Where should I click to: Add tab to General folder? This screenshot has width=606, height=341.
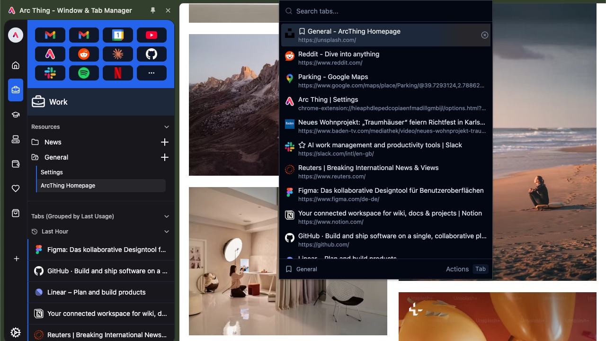[x=165, y=157]
